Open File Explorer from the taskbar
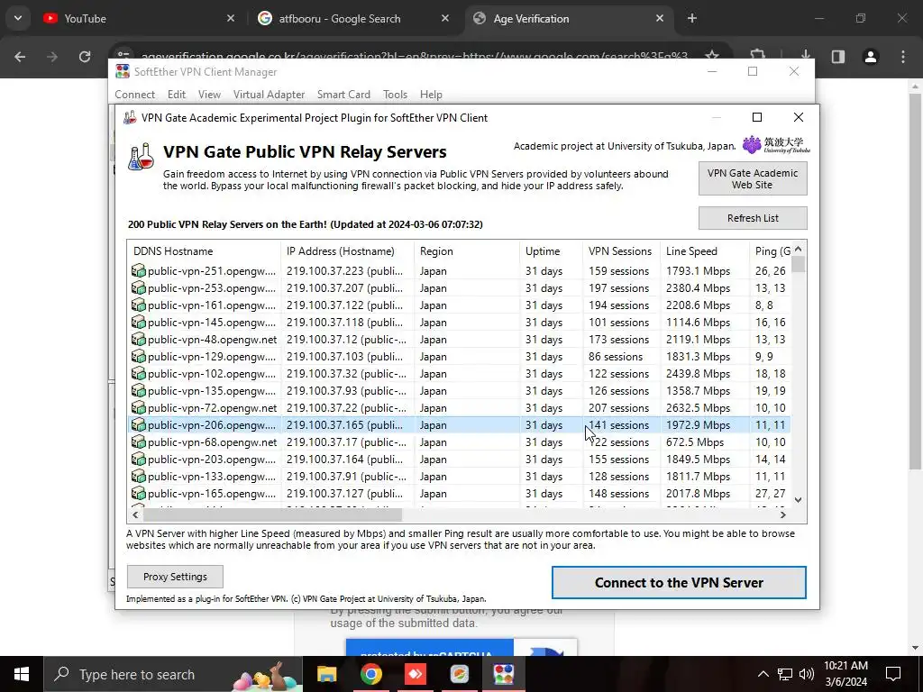The image size is (923, 692). click(326, 674)
